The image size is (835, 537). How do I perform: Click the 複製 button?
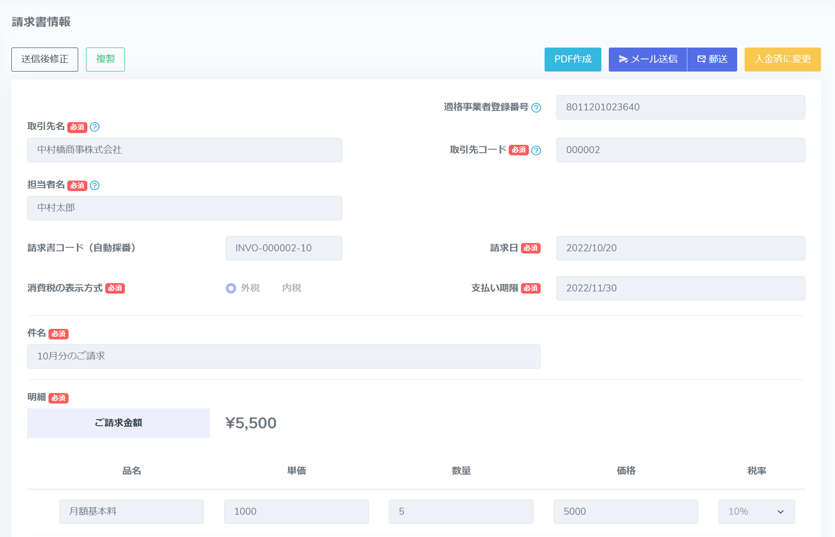(x=105, y=59)
